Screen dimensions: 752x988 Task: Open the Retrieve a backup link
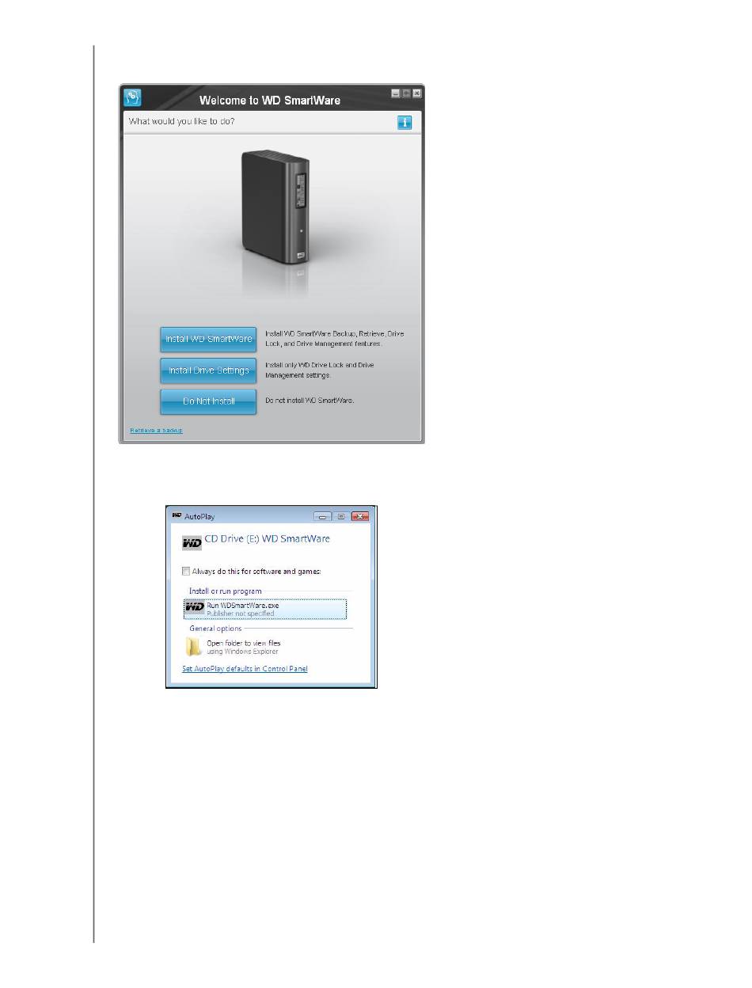pos(156,430)
